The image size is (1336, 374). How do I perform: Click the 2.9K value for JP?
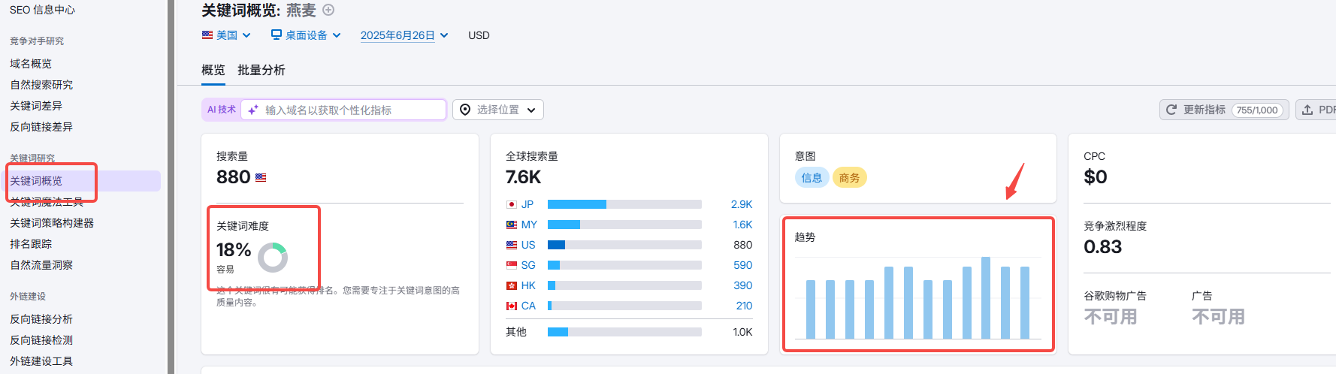[x=742, y=204]
